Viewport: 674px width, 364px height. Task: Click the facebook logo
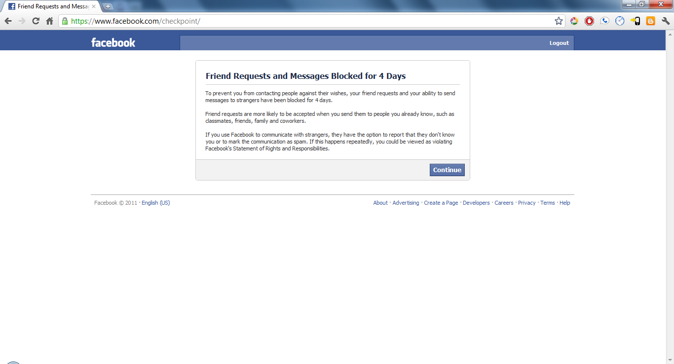point(113,42)
